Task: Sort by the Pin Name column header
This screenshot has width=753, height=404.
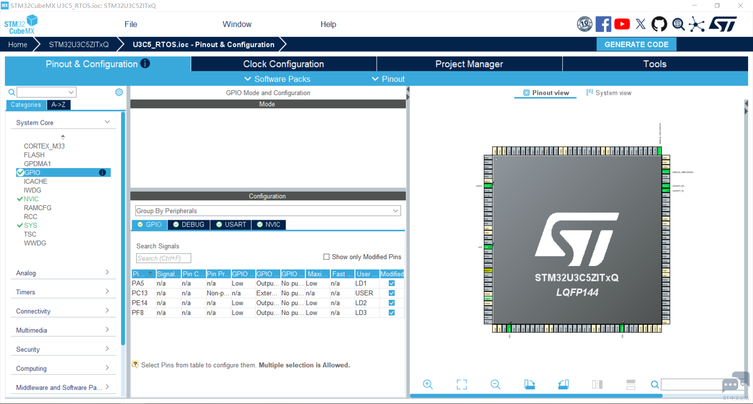Action: click(x=144, y=274)
